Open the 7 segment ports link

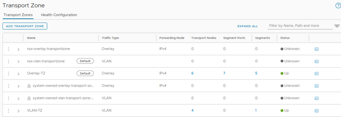[x=224, y=73]
